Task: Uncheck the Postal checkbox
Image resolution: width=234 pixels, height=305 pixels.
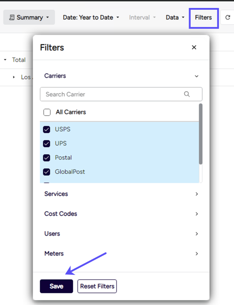Action: (x=46, y=158)
